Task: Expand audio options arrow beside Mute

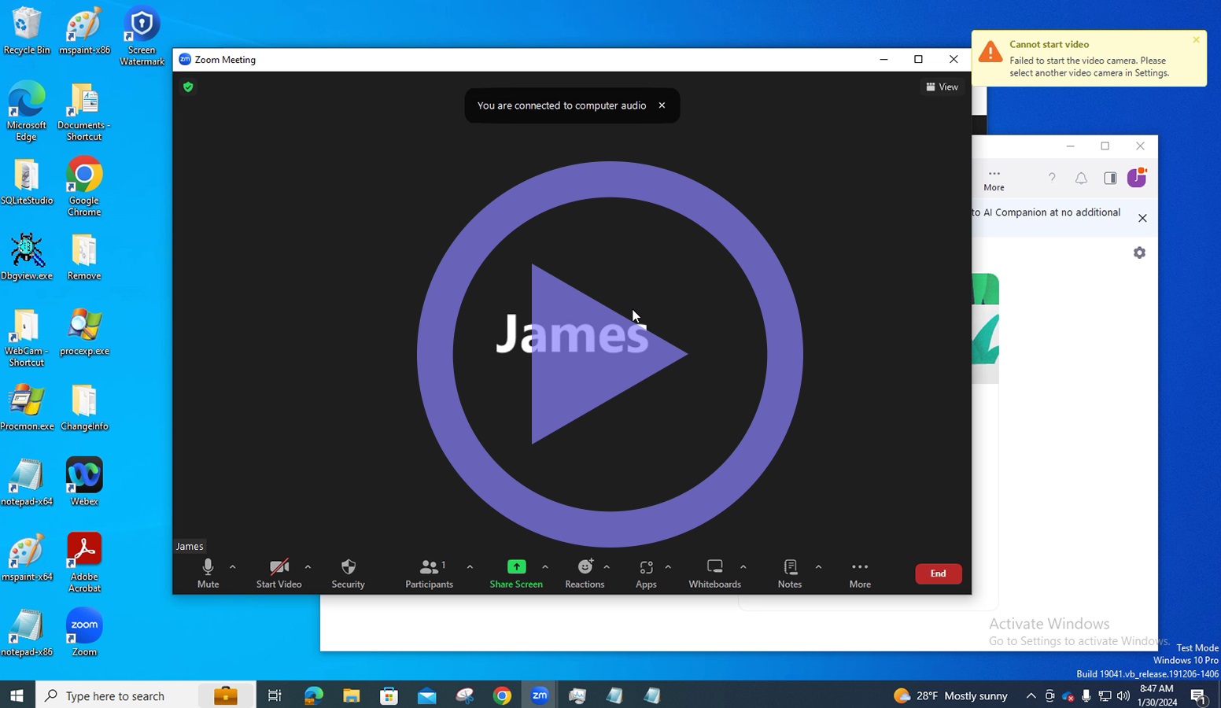Action: 233,566
